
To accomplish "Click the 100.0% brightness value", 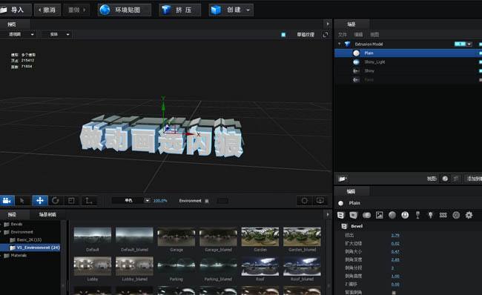I will (x=160, y=201).
